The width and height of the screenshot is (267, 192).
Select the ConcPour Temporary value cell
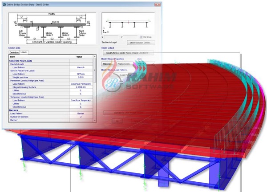[x=81, y=100]
